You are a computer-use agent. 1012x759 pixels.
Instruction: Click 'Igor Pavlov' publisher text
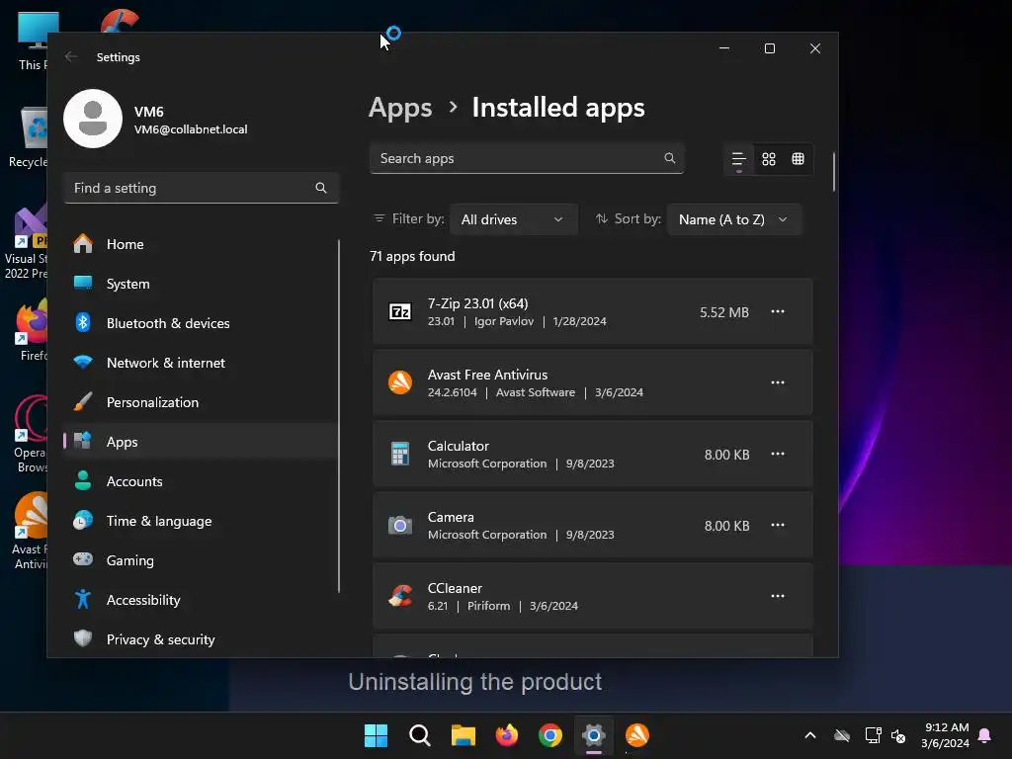[x=504, y=321]
